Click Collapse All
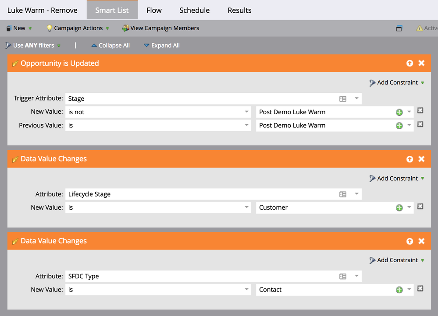 click(x=110, y=46)
